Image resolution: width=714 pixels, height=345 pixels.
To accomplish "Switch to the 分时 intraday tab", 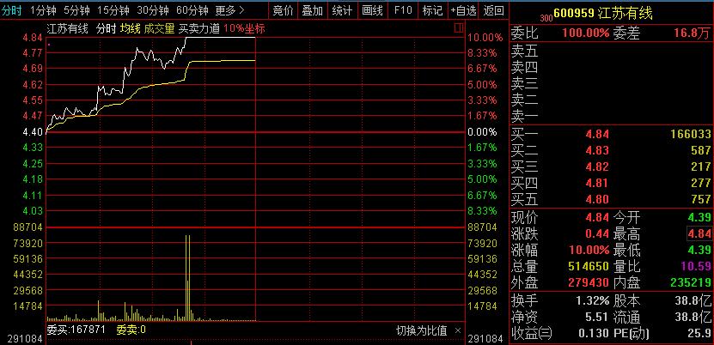I will [x=11, y=10].
